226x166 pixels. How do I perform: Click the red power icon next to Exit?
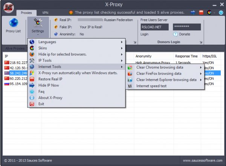click(x=32, y=104)
